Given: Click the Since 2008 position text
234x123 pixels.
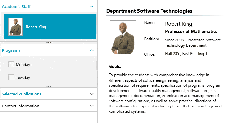Looking at the screenshot, I should click(193, 43).
